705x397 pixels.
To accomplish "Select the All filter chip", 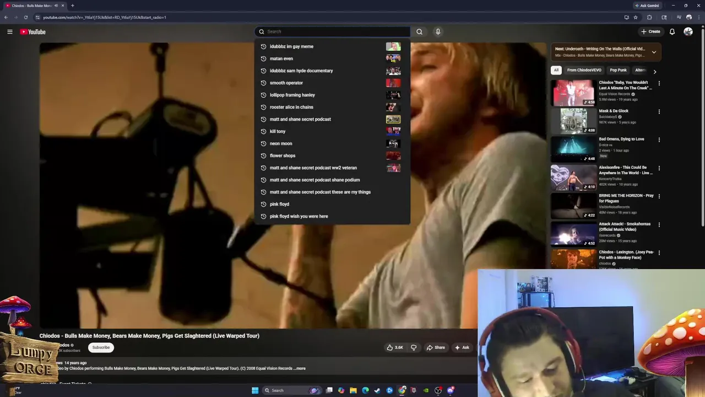I will (x=556, y=70).
